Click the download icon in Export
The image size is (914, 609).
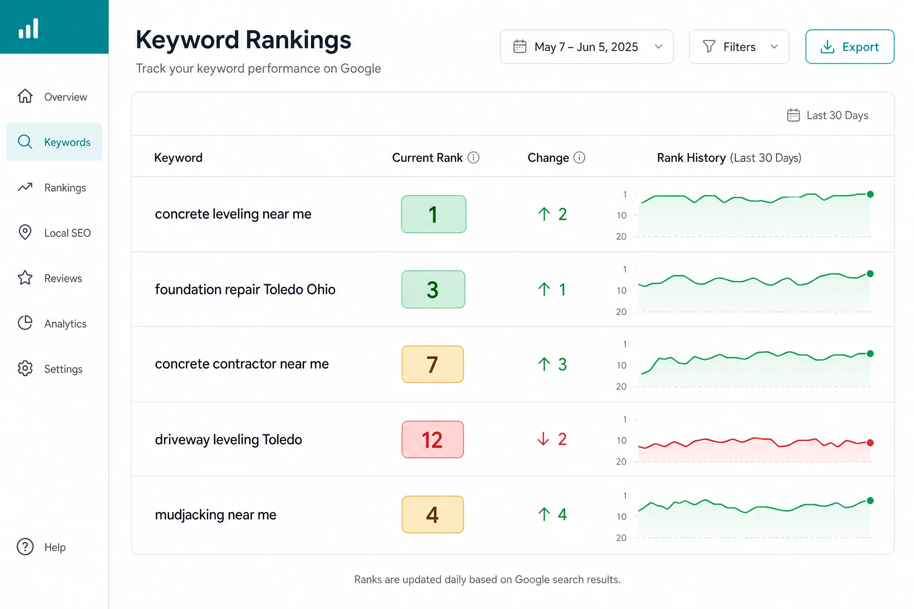click(x=828, y=47)
